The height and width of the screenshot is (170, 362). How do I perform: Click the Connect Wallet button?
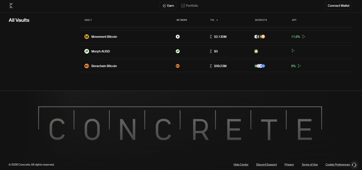click(338, 6)
